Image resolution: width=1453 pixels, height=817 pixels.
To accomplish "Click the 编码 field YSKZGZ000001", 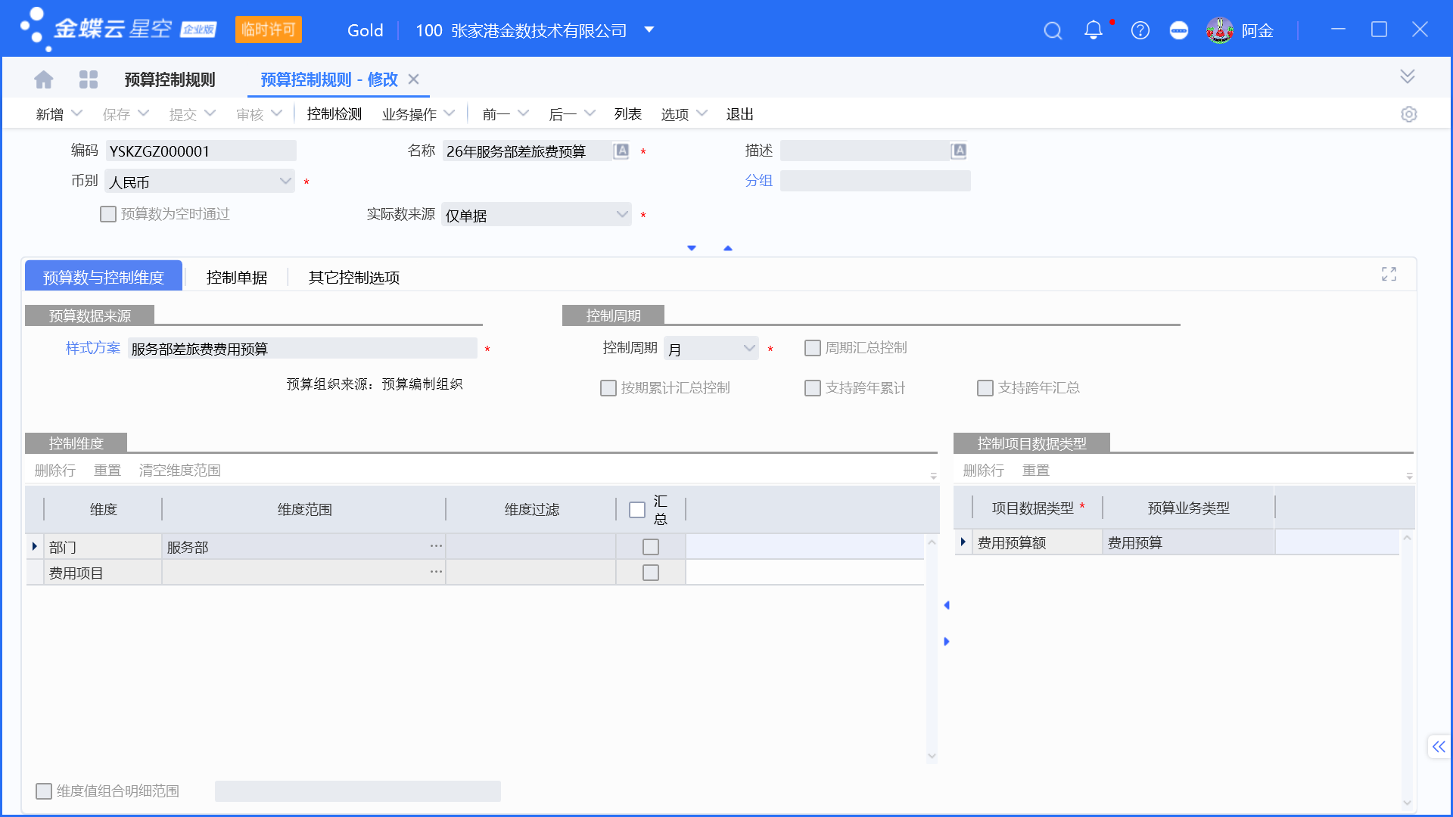I will [x=200, y=151].
